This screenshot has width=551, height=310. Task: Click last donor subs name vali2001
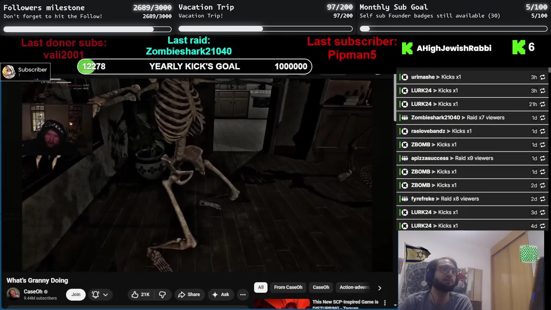pyautogui.click(x=64, y=55)
